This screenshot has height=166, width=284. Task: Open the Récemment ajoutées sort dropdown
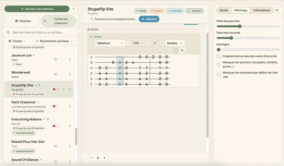54,41
